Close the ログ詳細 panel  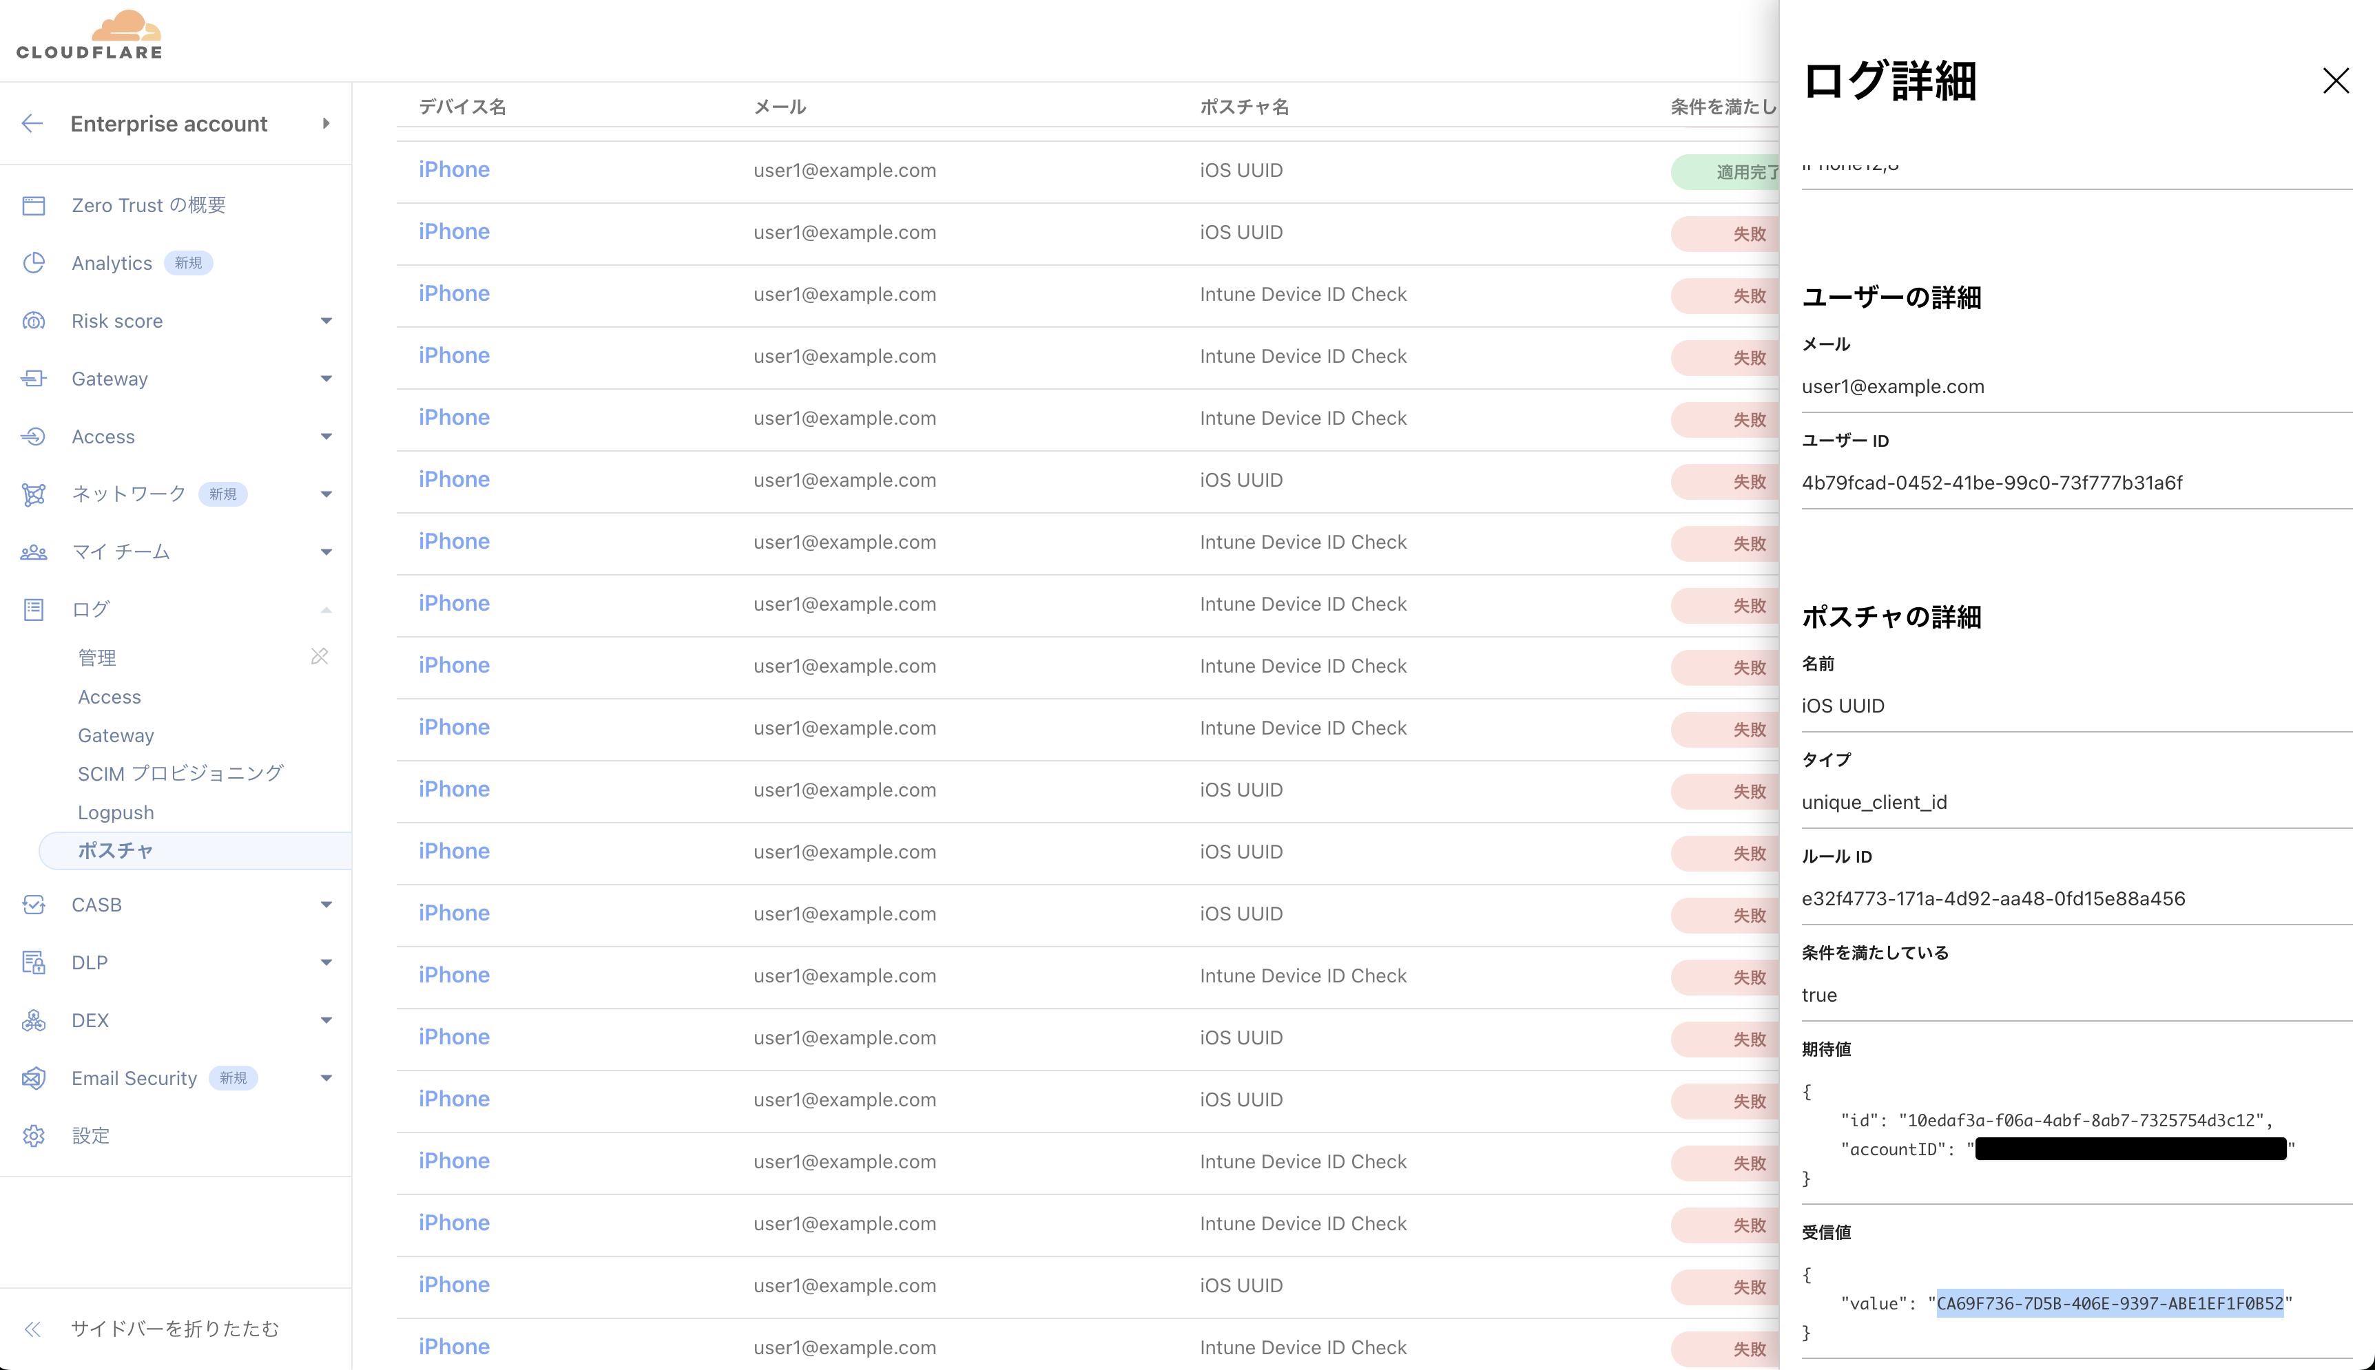[2336, 81]
